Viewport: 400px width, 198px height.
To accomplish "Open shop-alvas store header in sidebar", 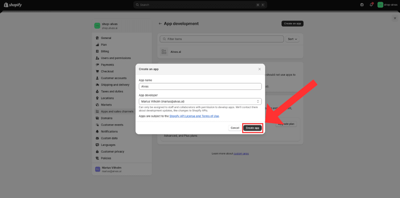I will pos(122,26).
